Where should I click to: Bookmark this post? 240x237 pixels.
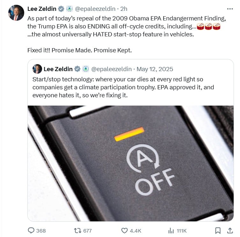tap(218, 230)
